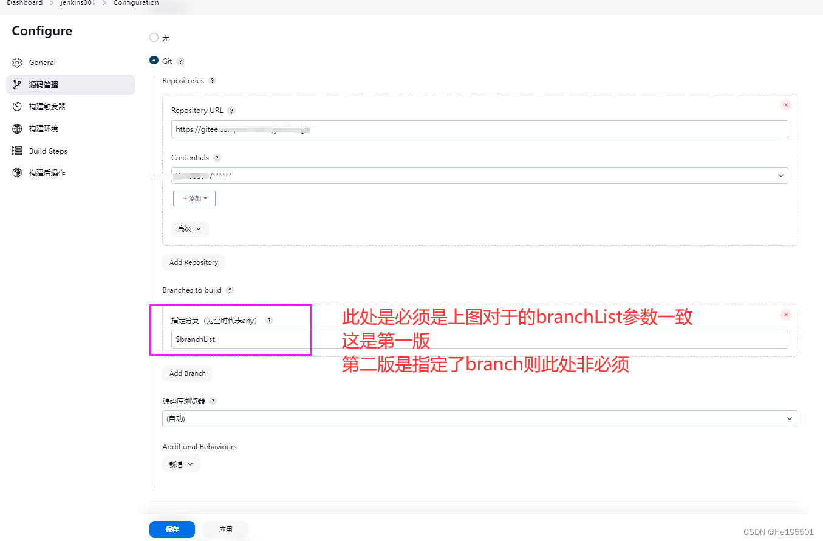Go to 构建环境 section
Viewport: 823px width, 541px height.
[x=70, y=129]
